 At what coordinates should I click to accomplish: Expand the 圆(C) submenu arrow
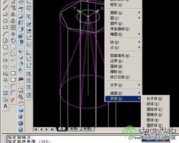click(139, 18)
